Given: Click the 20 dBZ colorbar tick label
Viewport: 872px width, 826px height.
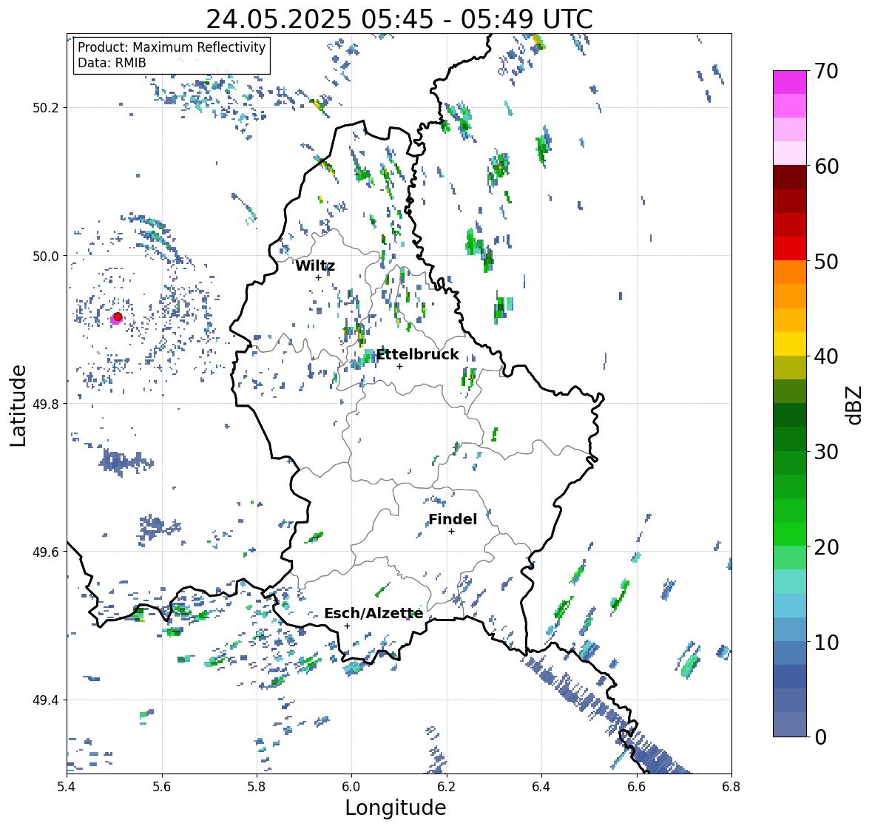Looking at the screenshot, I should pos(826,547).
